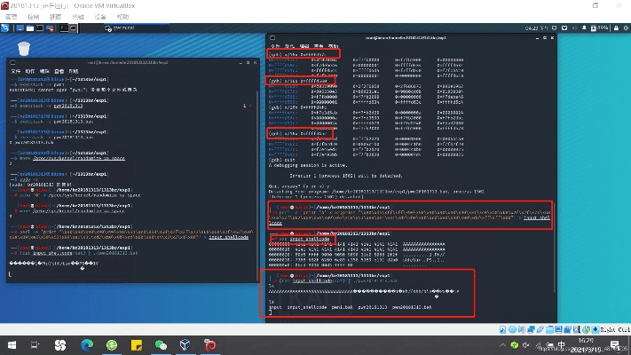Open the VirtualBox 视图 menu
631x355 pixels.
(58, 16)
